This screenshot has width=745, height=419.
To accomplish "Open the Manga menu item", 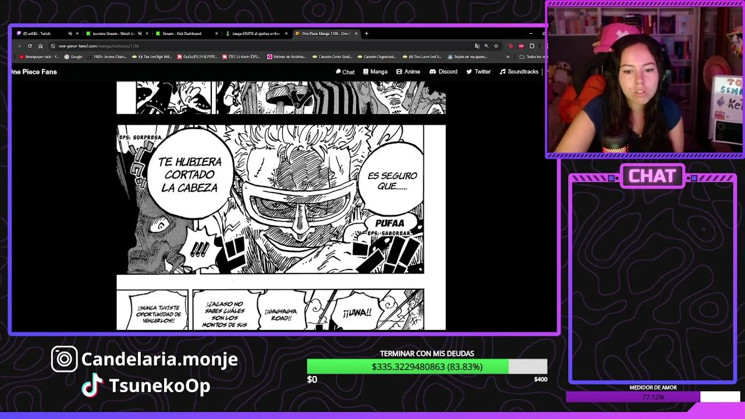I will coord(375,72).
